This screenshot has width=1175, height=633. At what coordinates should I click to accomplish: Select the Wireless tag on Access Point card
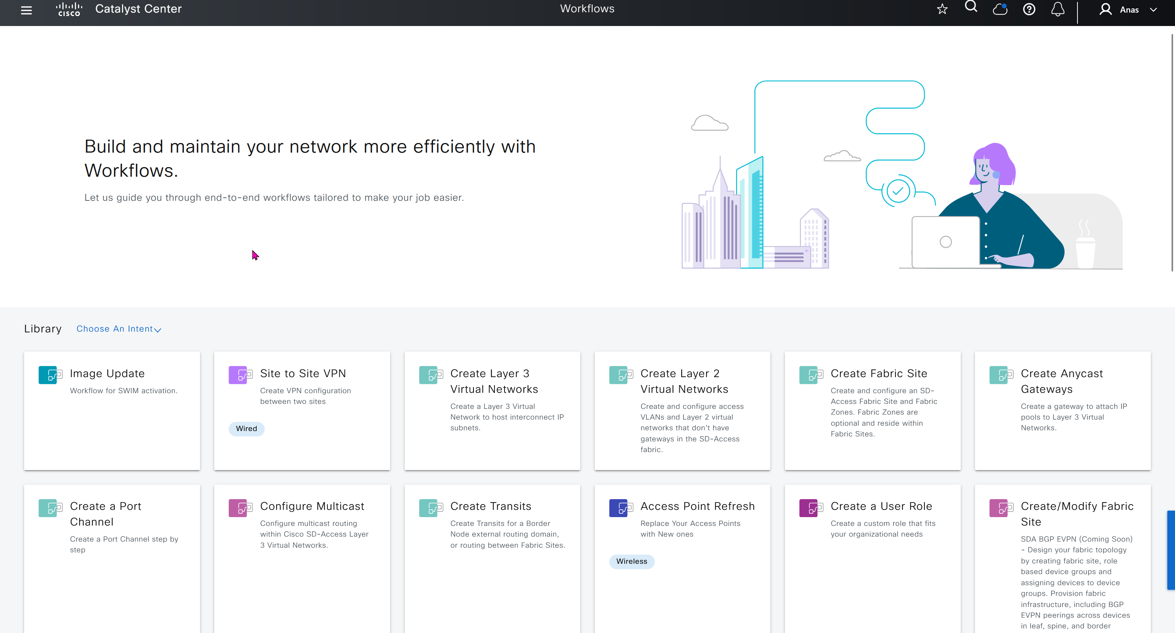[x=631, y=561]
